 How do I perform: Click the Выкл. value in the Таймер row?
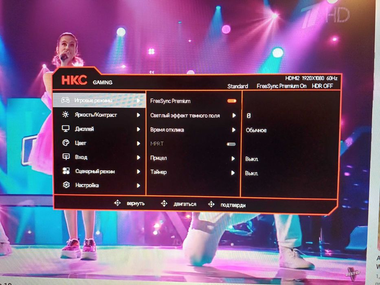pos(251,173)
